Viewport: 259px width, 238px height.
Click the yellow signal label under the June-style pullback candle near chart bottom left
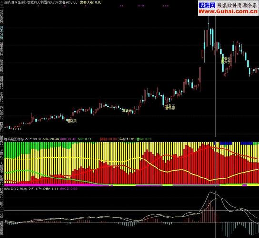(x=71, y=121)
